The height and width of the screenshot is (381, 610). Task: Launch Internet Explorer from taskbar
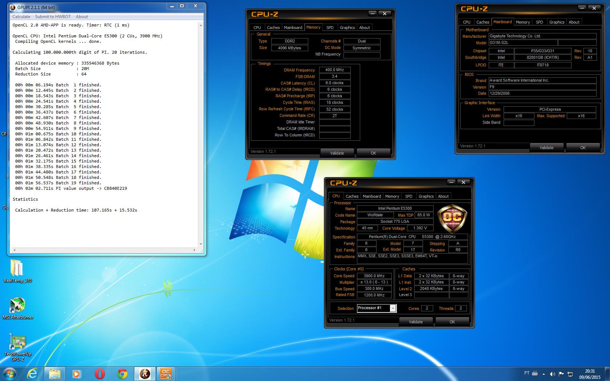[x=32, y=373]
